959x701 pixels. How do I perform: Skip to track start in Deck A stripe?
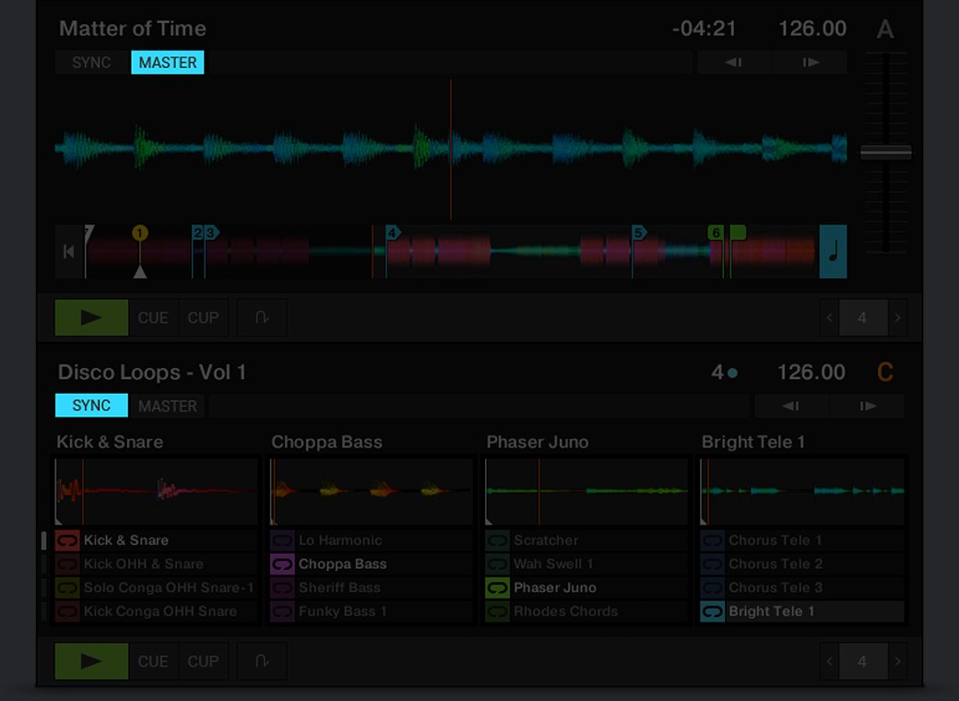(x=68, y=252)
